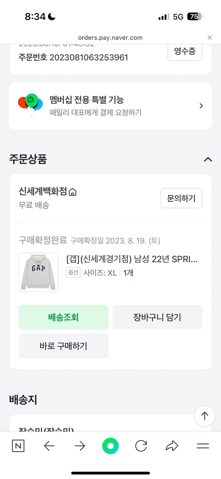Open the Naver home icon in bottom toolbar
Viewport: 221px width, 479px height.
[x=18, y=446]
